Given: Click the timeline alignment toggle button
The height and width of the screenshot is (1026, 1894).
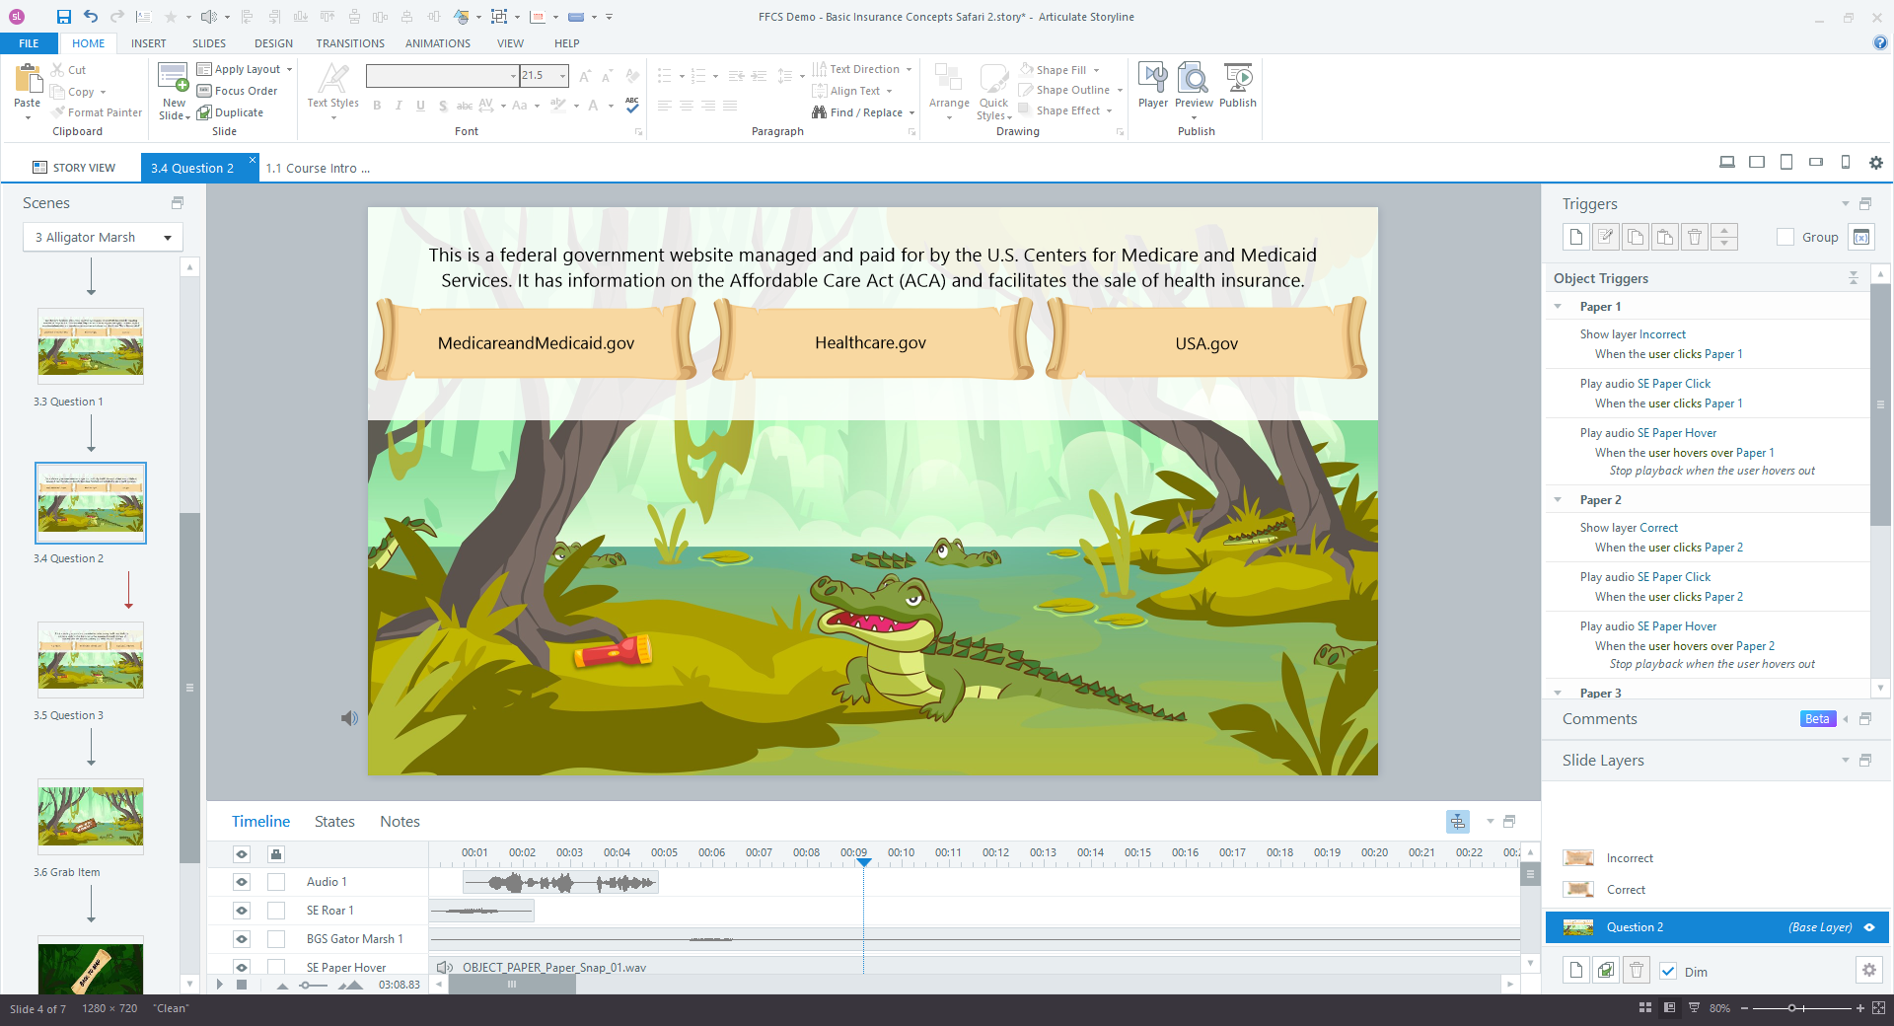Looking at the screenshot, I should 1458,821.
